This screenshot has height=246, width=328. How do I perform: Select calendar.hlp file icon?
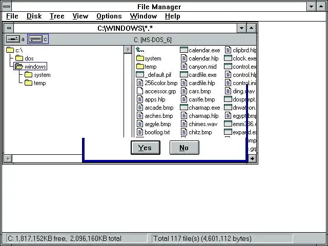(x=184, y=58)
